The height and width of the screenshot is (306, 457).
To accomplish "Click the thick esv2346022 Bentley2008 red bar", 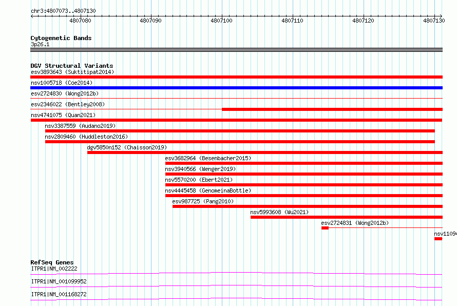I will 332,109.
